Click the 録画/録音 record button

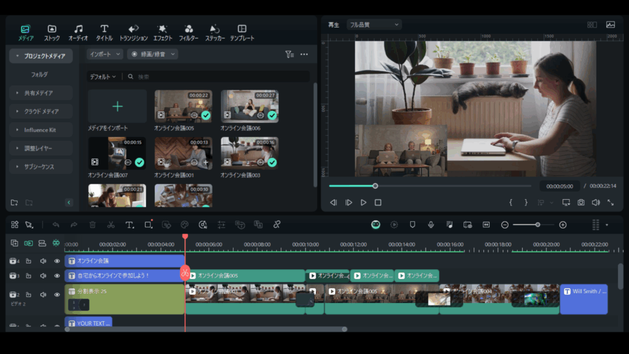point(152,54)
